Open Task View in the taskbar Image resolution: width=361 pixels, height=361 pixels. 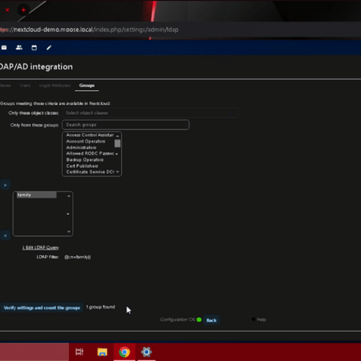[x=79, y=352]
